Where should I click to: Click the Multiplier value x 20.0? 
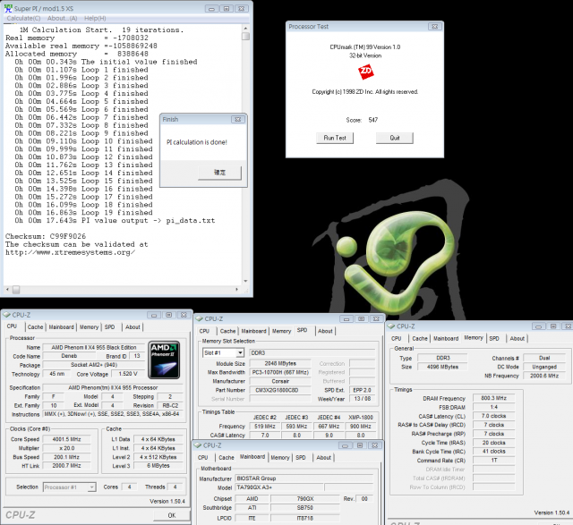66,448
